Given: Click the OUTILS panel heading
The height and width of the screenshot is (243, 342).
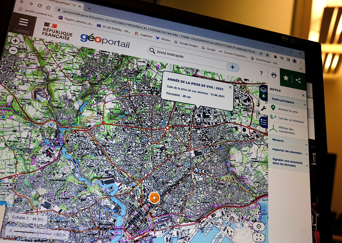Looking at the screenshot, I should [275, 90].
